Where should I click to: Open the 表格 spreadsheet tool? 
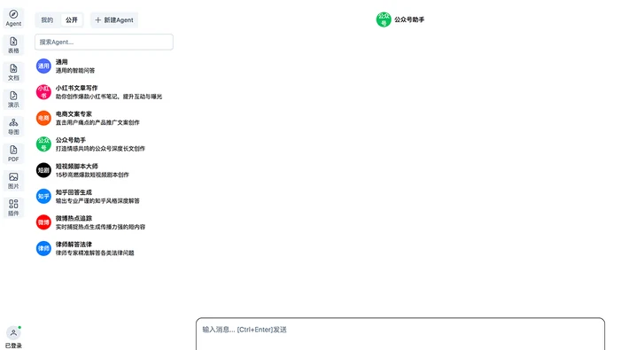click(x=13, y=45)
